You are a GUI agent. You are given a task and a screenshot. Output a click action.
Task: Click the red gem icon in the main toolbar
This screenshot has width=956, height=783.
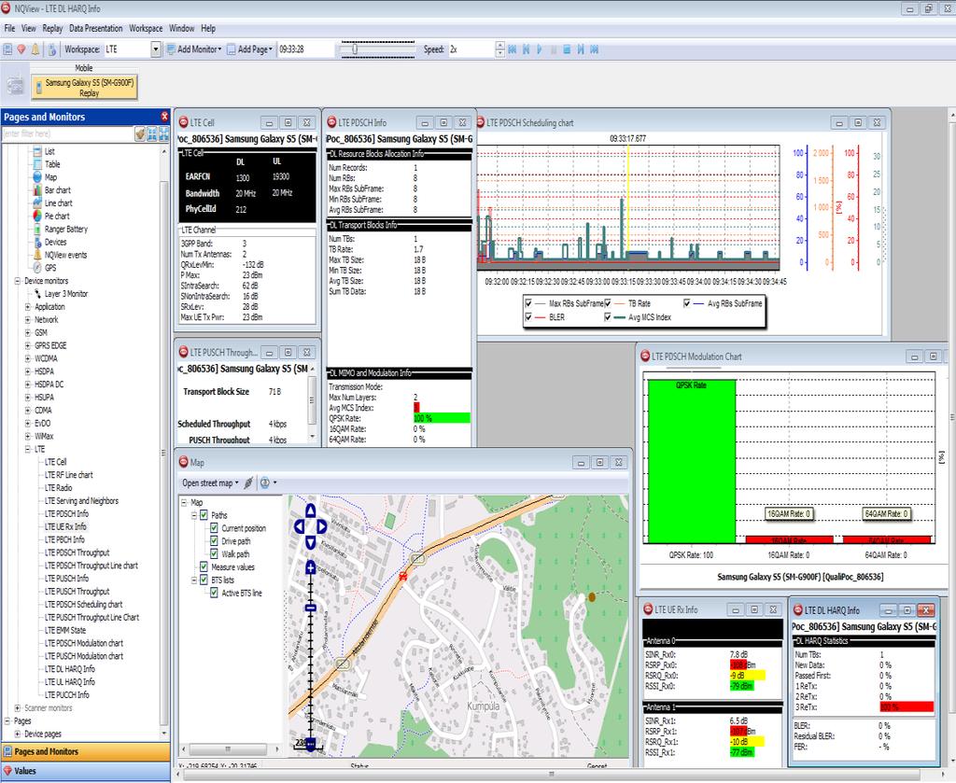coord(21,49)
